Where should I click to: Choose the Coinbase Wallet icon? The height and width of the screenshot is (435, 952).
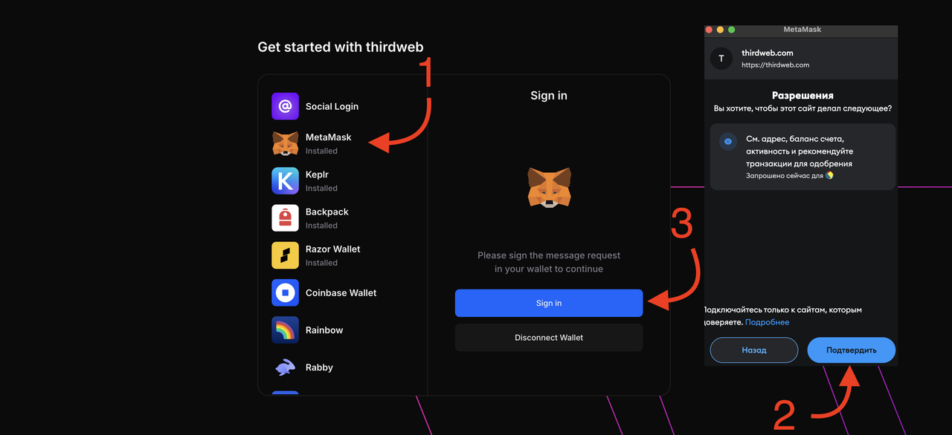(x=285, y=292)
